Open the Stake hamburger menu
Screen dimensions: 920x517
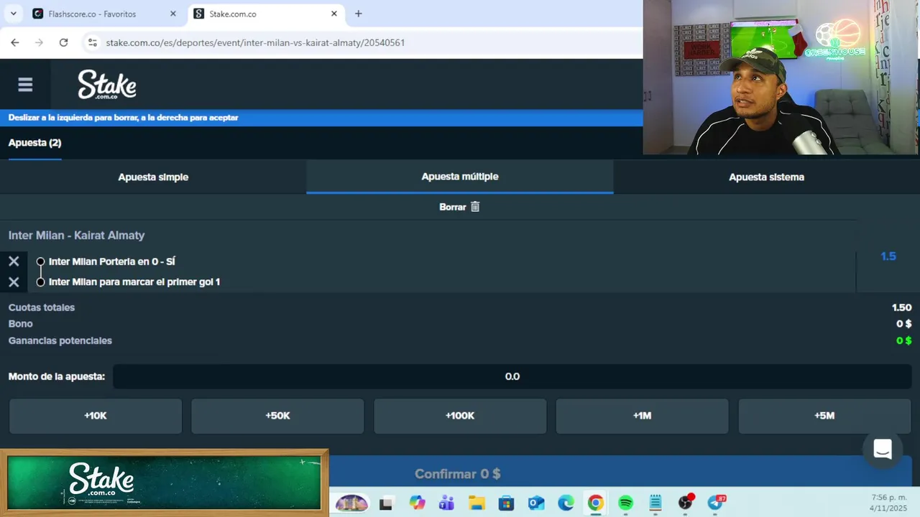tap(25, 85)
